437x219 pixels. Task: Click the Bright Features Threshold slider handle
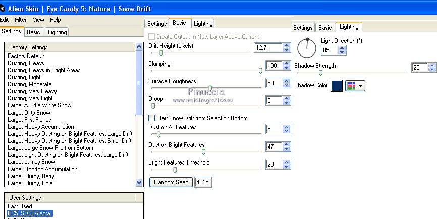[175, 170]
